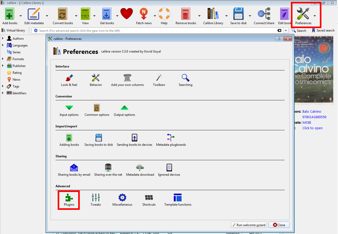Open the Plugins settings
The image size is (338, 234).
(x=69, y=199)
